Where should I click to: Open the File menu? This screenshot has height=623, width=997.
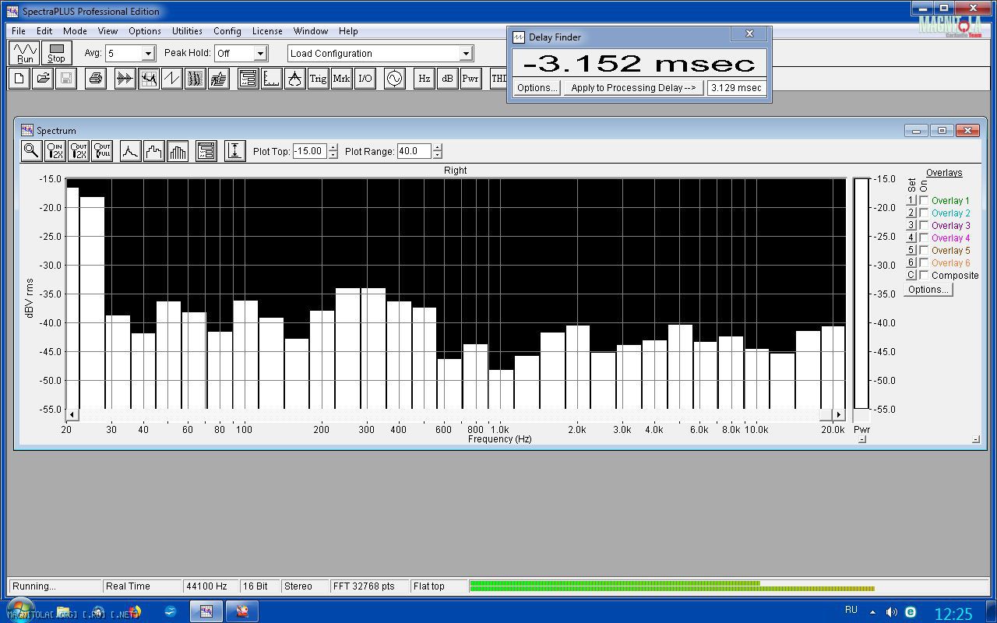point(19,31)
